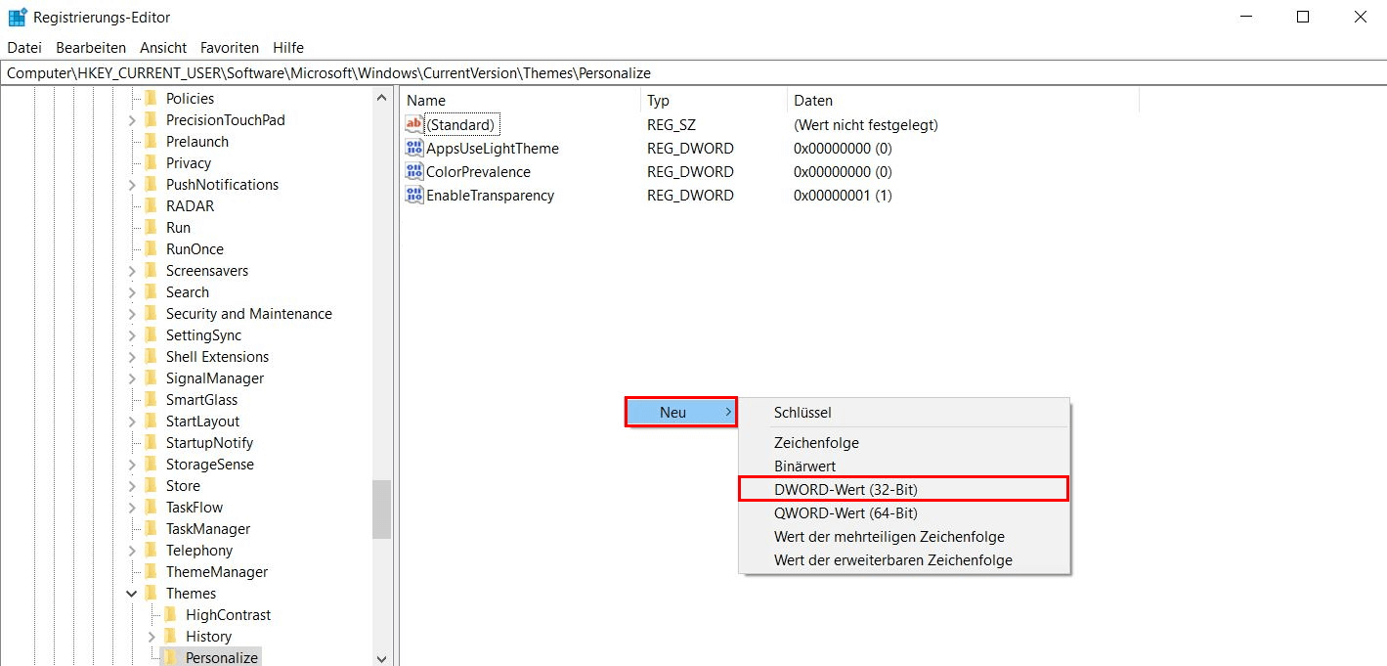Image resolution: width=1387 pixels, height=666 pixels.
Task: Click the Typ column header
Action: pyautogui.click(x=714, y=100)
